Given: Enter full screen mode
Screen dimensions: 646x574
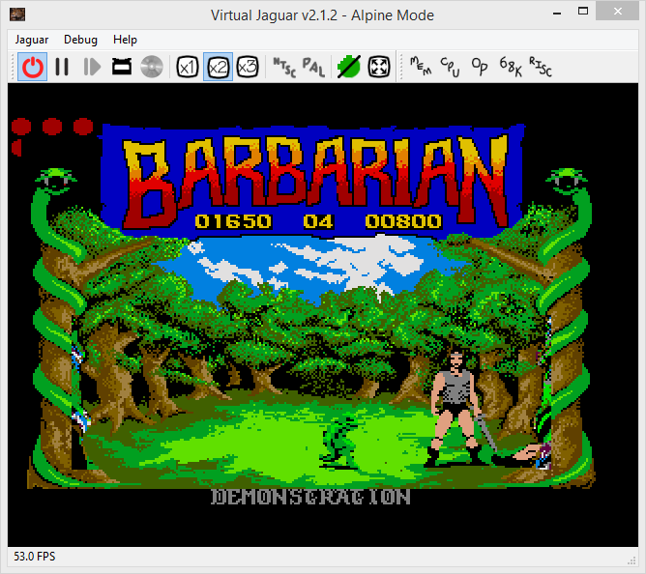Looking at the screenshot, I should click(x=378, y=67).
